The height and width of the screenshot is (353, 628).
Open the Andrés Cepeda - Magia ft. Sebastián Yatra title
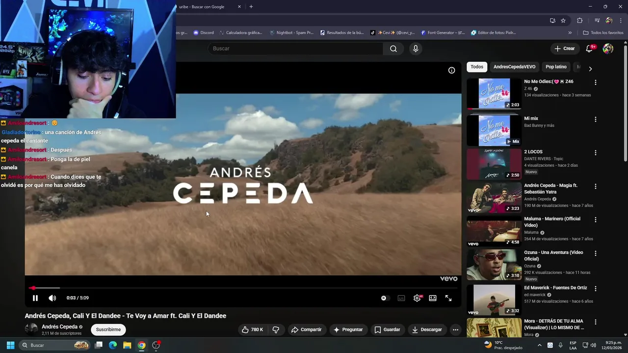pyautogui.click(x=550, y=189)
